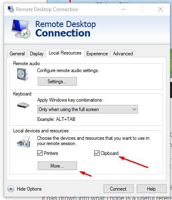Click the printer and camera devices icon
The image size is (172, 200).
23,142
